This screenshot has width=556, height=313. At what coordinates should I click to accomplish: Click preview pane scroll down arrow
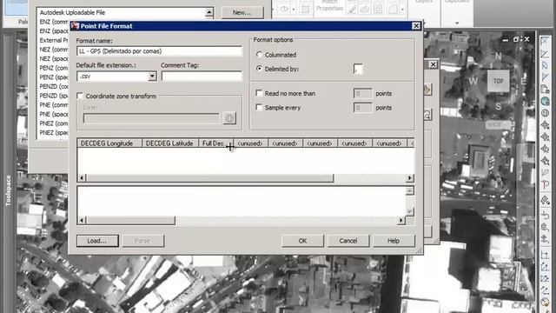point(409,212)
